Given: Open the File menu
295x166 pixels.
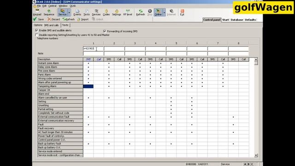Looking at the screenshot, I should (39, 6).
